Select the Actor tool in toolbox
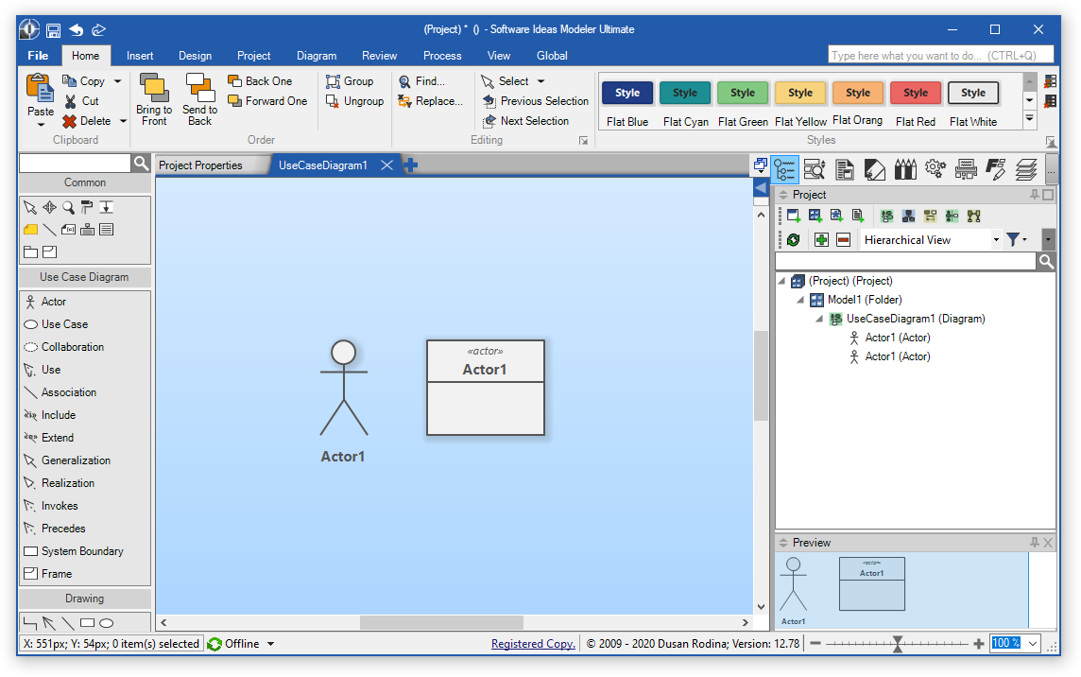 point(53,302)
